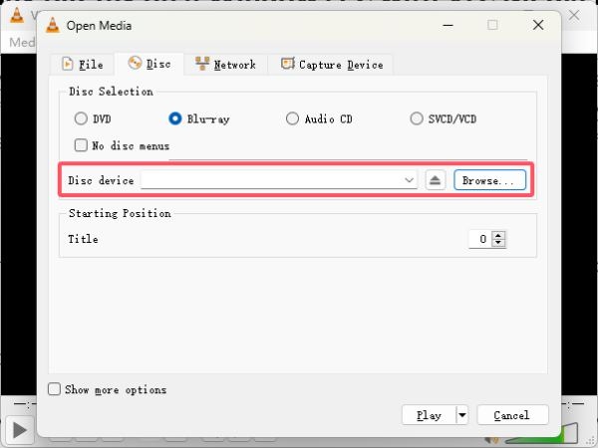Screen dimensions: 598x448
Task: Enable the No disc menus checkbox
Action: pyautogui.click(x=81, y=145)
